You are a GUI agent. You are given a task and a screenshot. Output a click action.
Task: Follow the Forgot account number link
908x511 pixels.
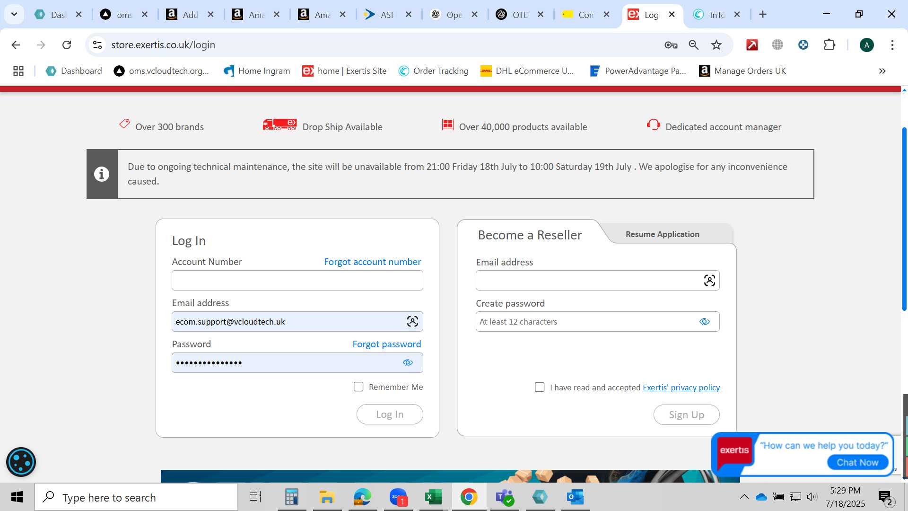(372, 262)
